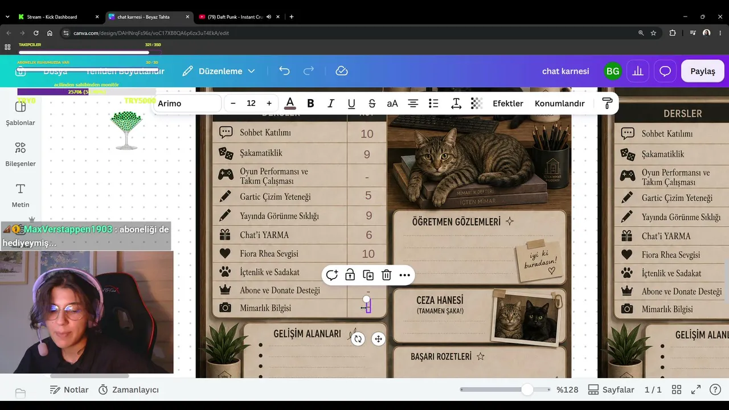Click the Paylaş share button
This screenshot has height=410, width=729.
coord(703,71)
